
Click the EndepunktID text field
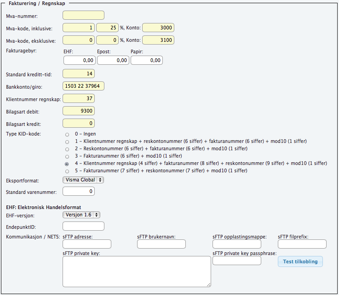click(x=83, y=226)
